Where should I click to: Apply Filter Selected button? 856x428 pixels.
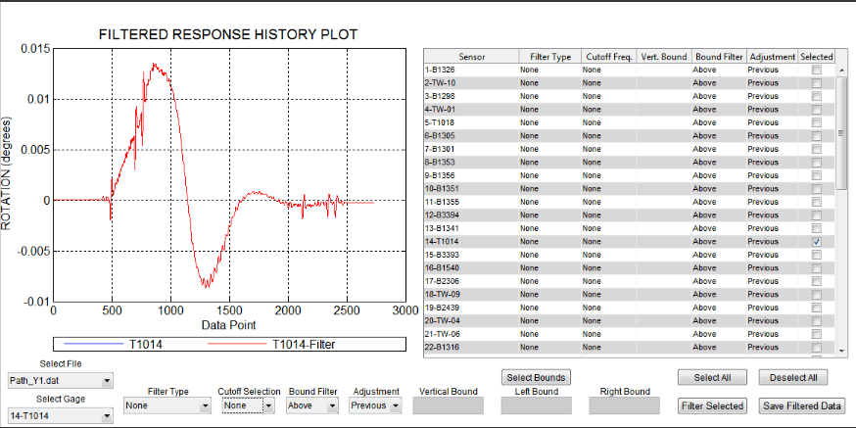point(712,405)
